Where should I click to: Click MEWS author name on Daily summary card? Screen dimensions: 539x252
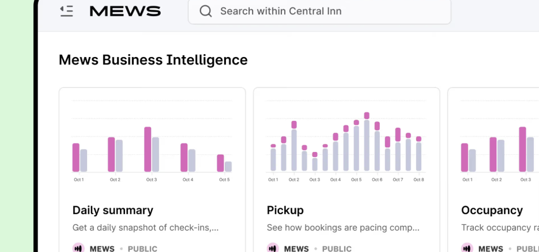click(x=101, y=249)
